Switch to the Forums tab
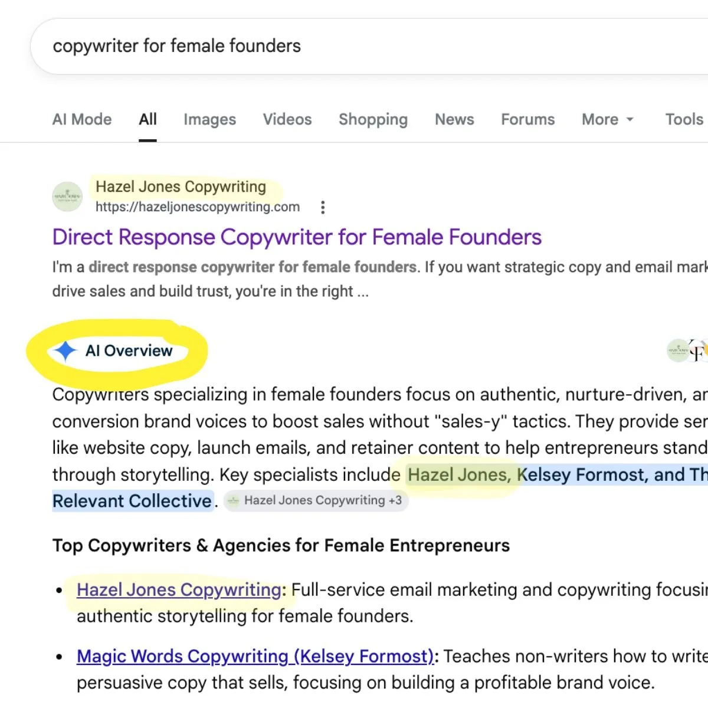708x708 pixels. pyautogui.click(x=528, y=119)
